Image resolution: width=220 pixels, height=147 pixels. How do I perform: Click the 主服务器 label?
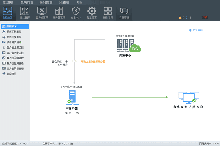[x=72, y=109]
